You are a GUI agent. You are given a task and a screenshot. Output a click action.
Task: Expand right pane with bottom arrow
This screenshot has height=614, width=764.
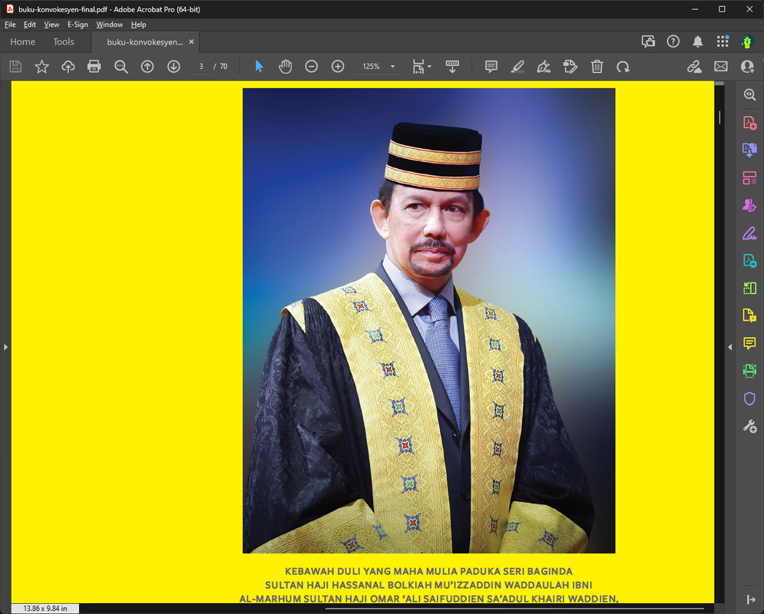click(x=751, y=600)
